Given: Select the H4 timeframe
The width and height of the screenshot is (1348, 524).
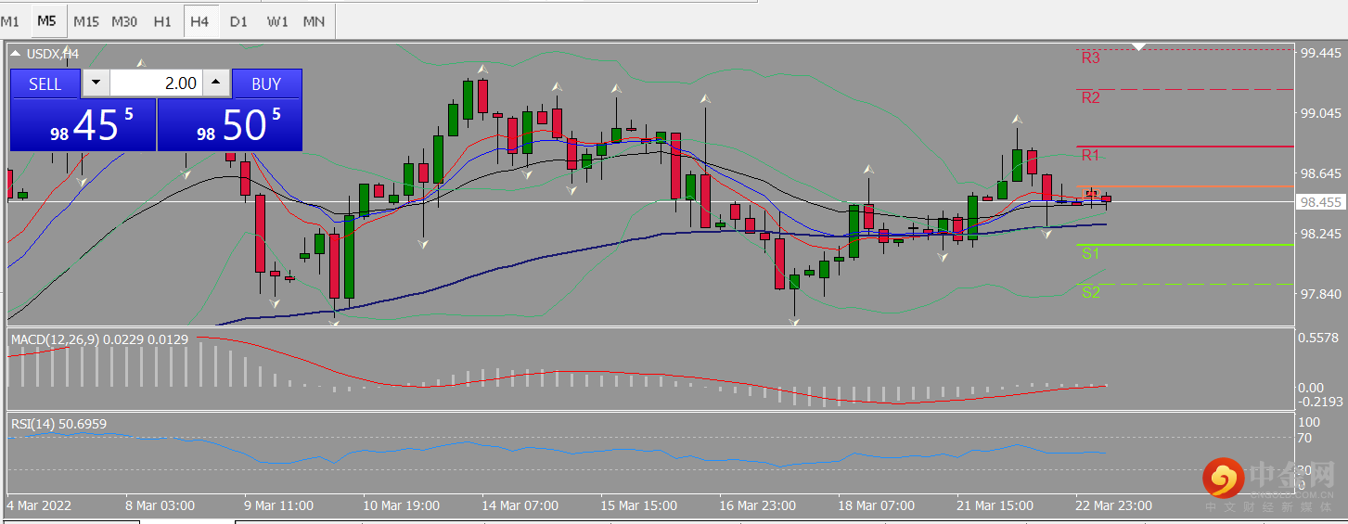Looking at the screenshot, I should coord(199,20).
